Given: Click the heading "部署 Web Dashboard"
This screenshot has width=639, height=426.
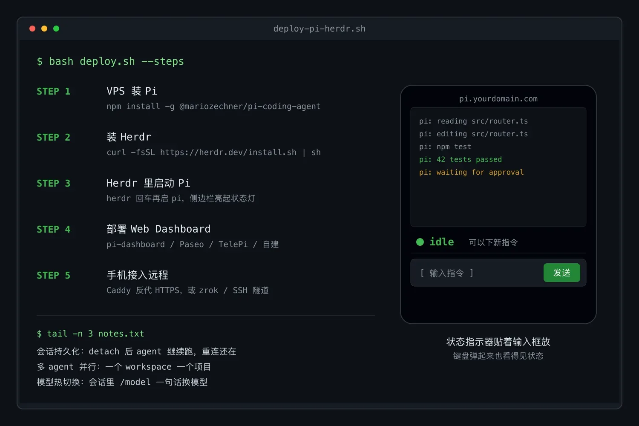Looking at the screenshot, I should [158, 229].
